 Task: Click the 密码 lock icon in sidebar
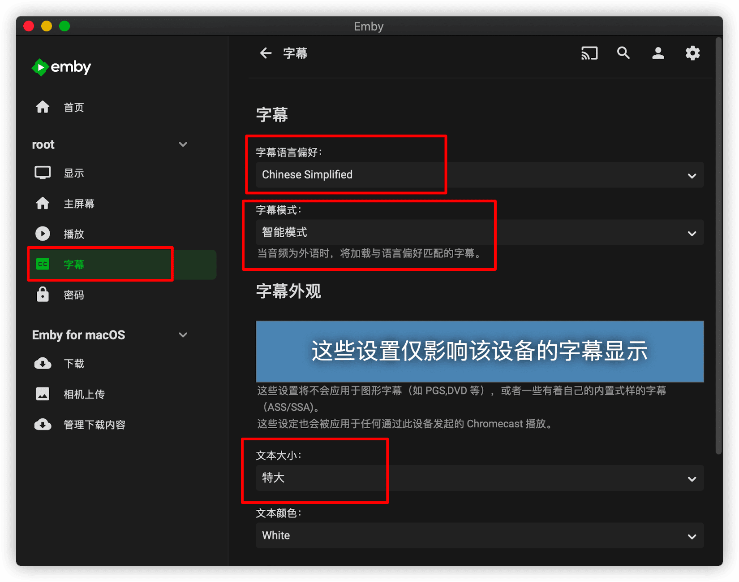[43, 295]
